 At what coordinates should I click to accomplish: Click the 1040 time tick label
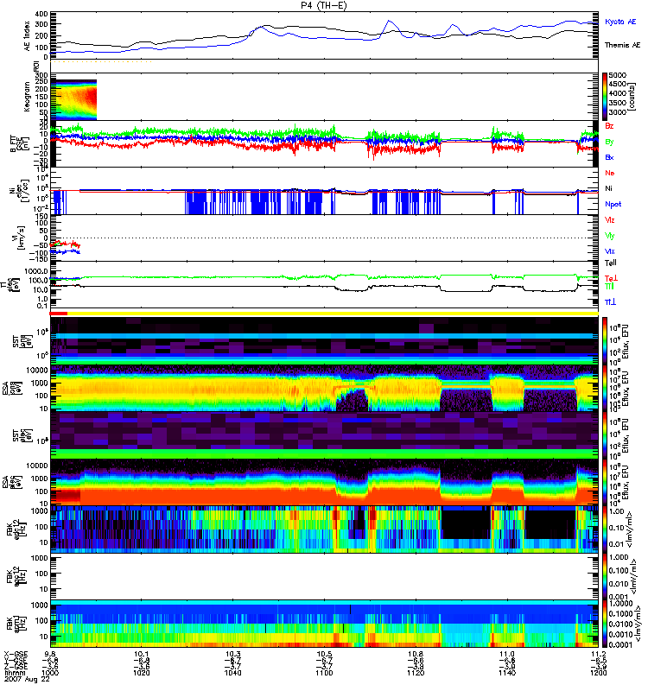[x=232, y=673]
